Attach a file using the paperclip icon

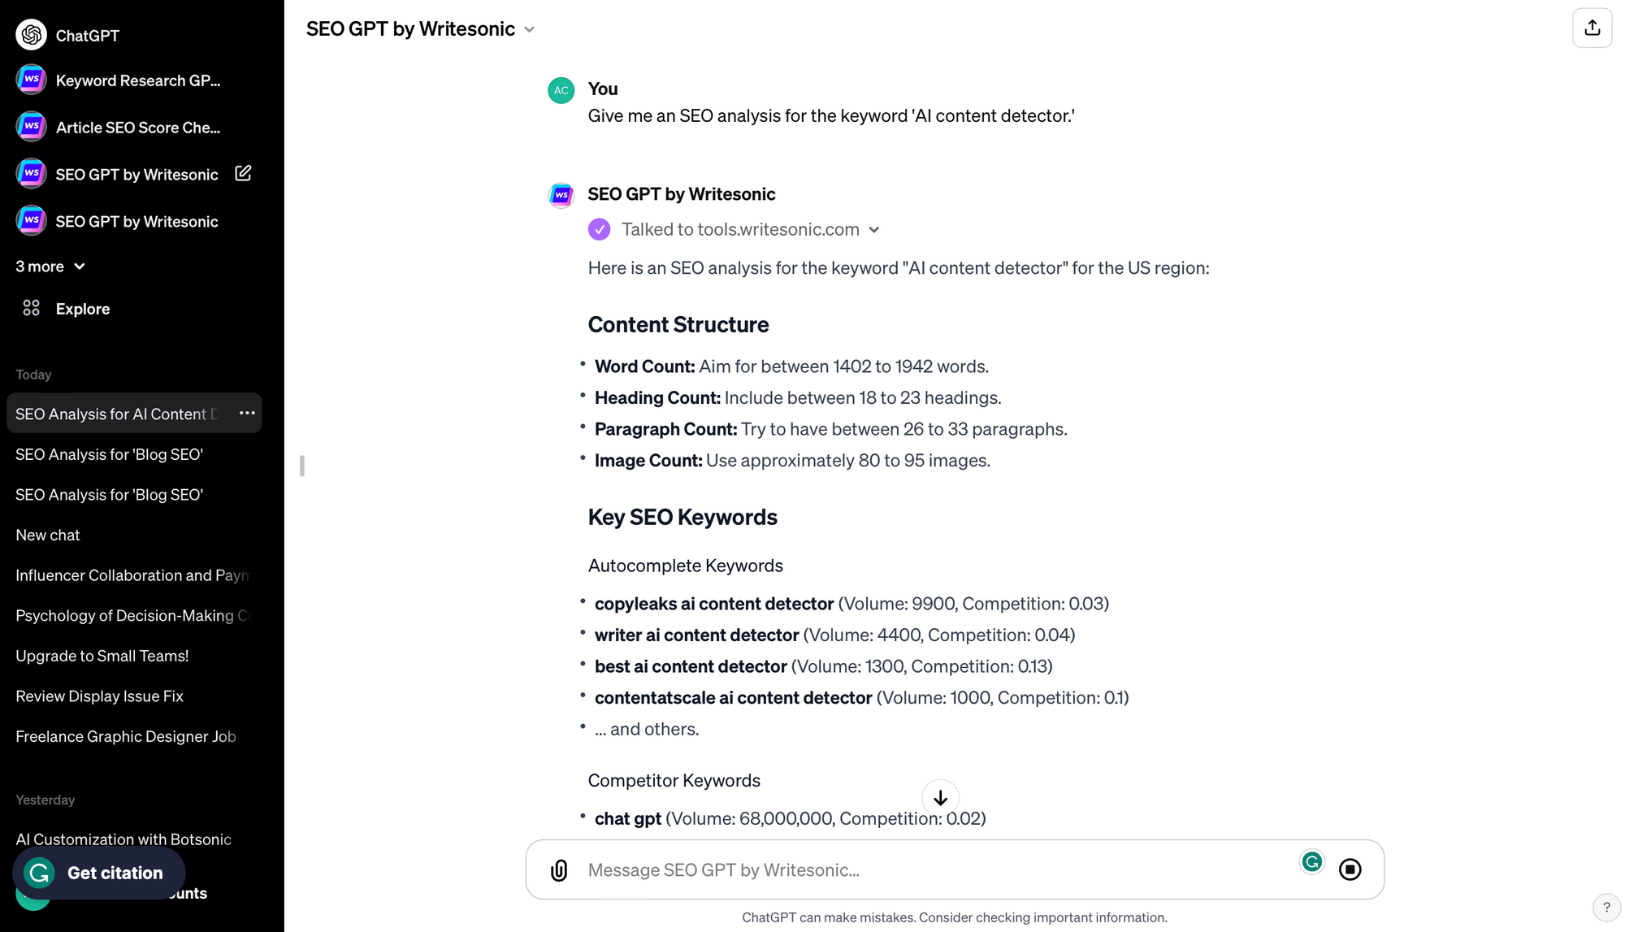(x=559, y=869)
